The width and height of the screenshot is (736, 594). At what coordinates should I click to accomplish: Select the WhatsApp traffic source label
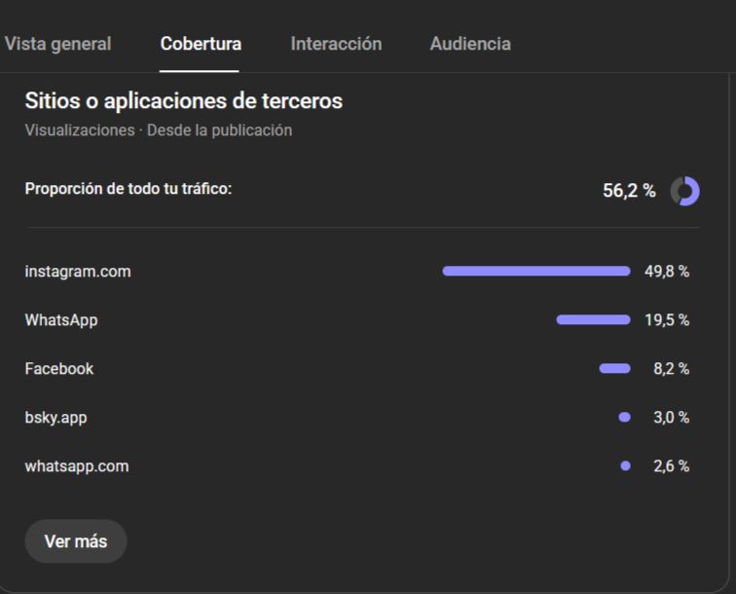point(61,319)
